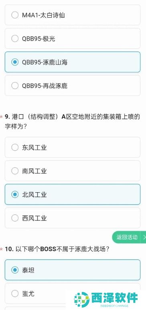Click question 9 title text
This screenshot has width=146, height=310.
(x=72, y=121)
